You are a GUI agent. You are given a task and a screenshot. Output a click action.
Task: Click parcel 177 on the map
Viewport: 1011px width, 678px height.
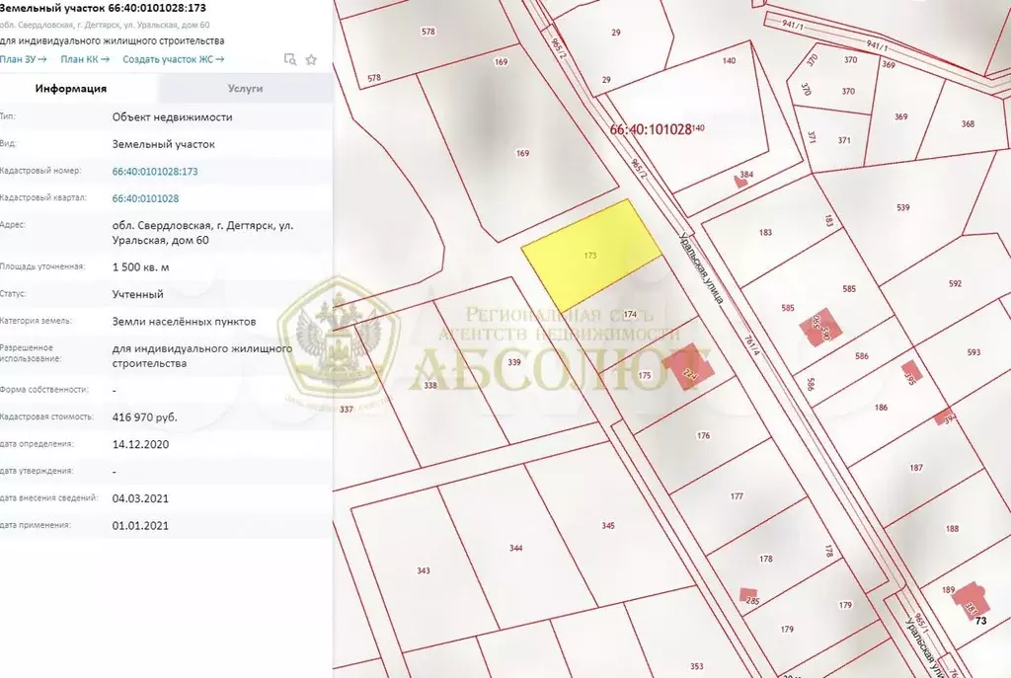(737, 496)
